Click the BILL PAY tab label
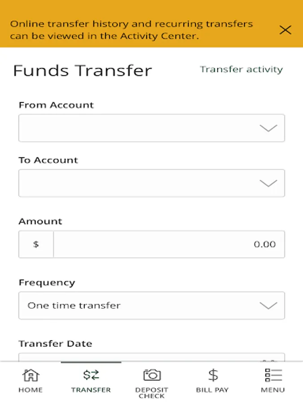Image resolution: width=303 pixels, height=404 pixels. point(212,390)
